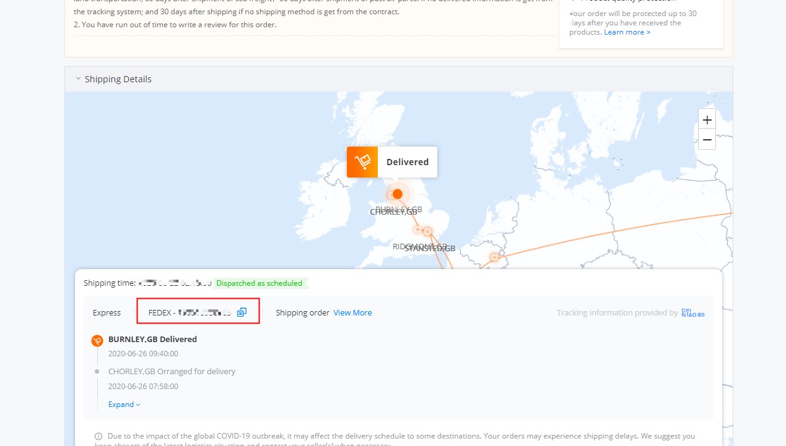The width and height of the screenshot is (786, 446).
Task: Click the 'Express' label
Action: tap(107, 313)
